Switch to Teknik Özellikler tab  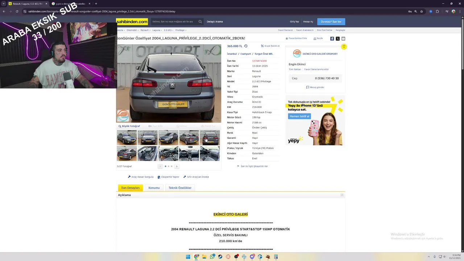(x=180, y=188)
